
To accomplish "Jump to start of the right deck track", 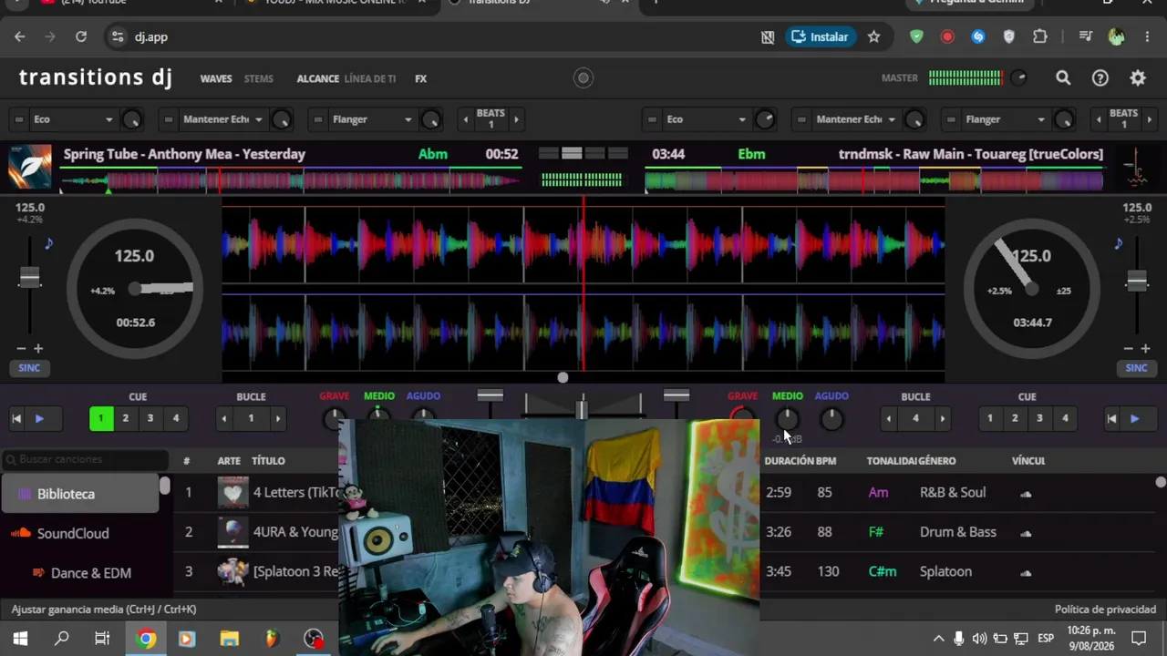I will (1111, 419).
